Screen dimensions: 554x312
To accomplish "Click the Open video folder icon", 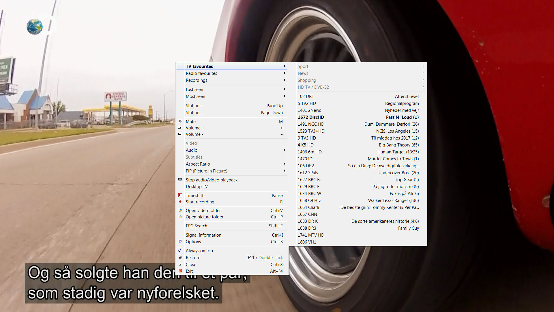I will point(180,210).
